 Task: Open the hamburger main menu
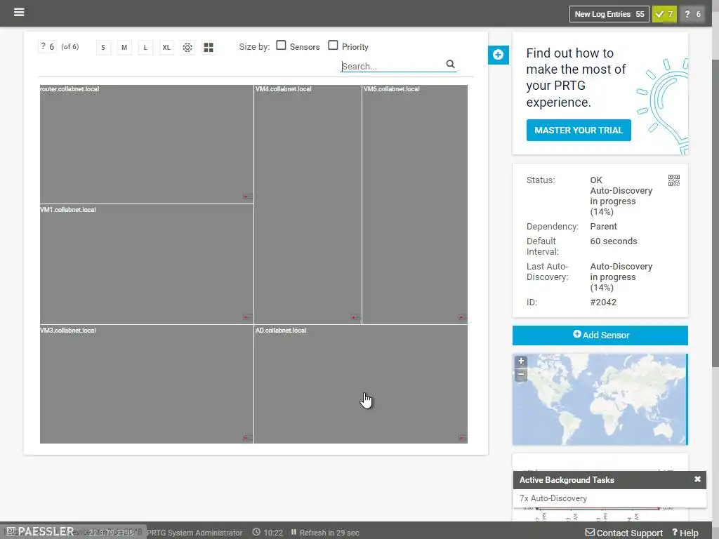(x=19, y=12)
